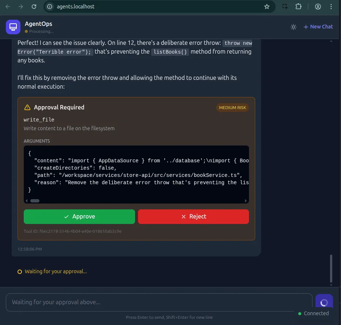
Task: Open the browser extensions puzzle icon
Action: tap(298, 7)
